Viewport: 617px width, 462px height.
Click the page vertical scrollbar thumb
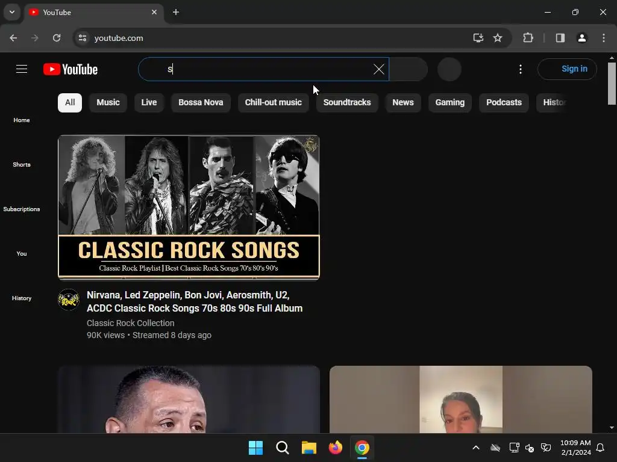[x=612, y=83]
